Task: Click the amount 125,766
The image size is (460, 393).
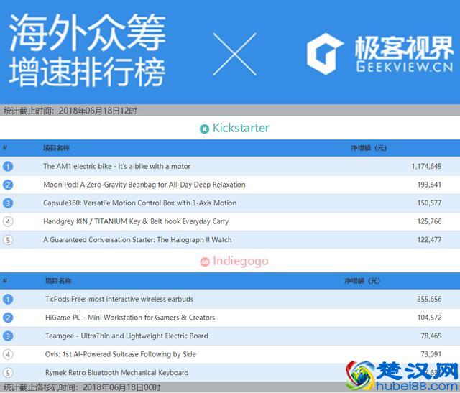Action: 429,221
